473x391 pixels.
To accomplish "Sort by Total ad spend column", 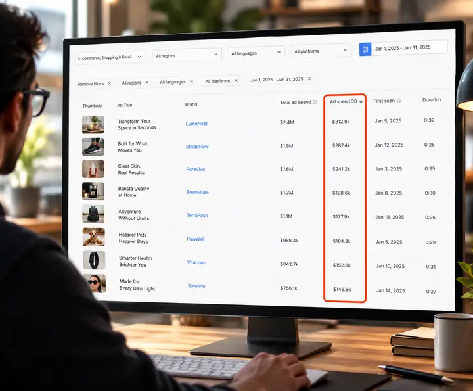I will (x=315, y=102).
